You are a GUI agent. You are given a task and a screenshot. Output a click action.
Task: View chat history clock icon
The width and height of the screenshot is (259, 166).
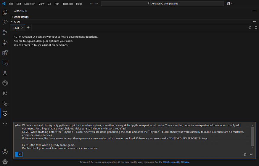pos(250,28)
